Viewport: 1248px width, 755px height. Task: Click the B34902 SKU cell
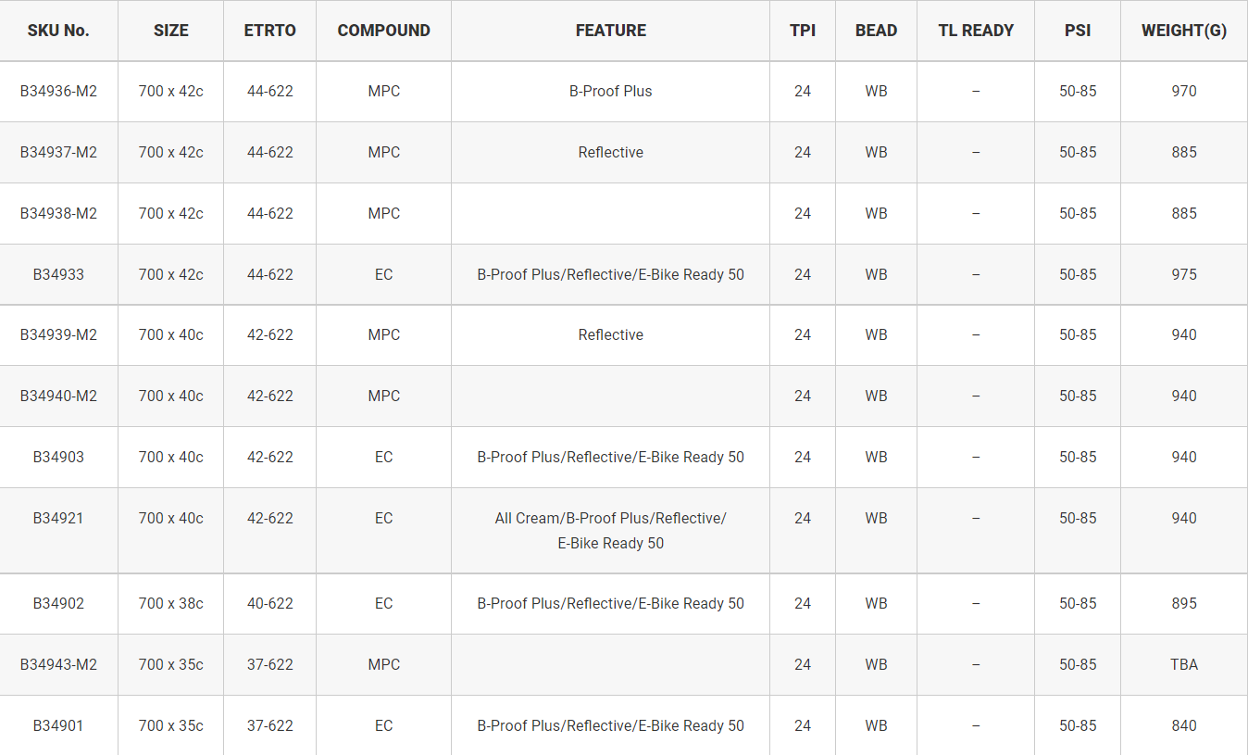(58, 603)
